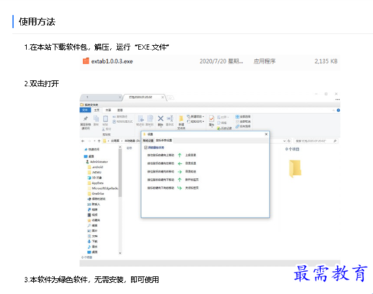Switch to the 主页 ribbon tab

(x=97, y=110)
